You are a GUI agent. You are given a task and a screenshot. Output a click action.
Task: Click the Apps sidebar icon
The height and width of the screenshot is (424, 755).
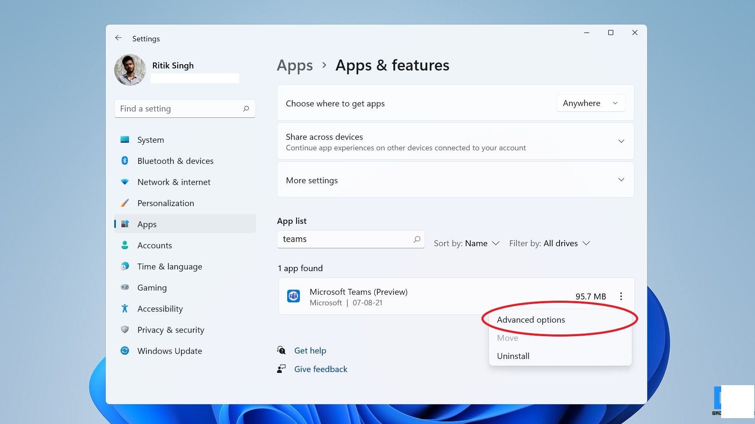click(x=125, y=224)
